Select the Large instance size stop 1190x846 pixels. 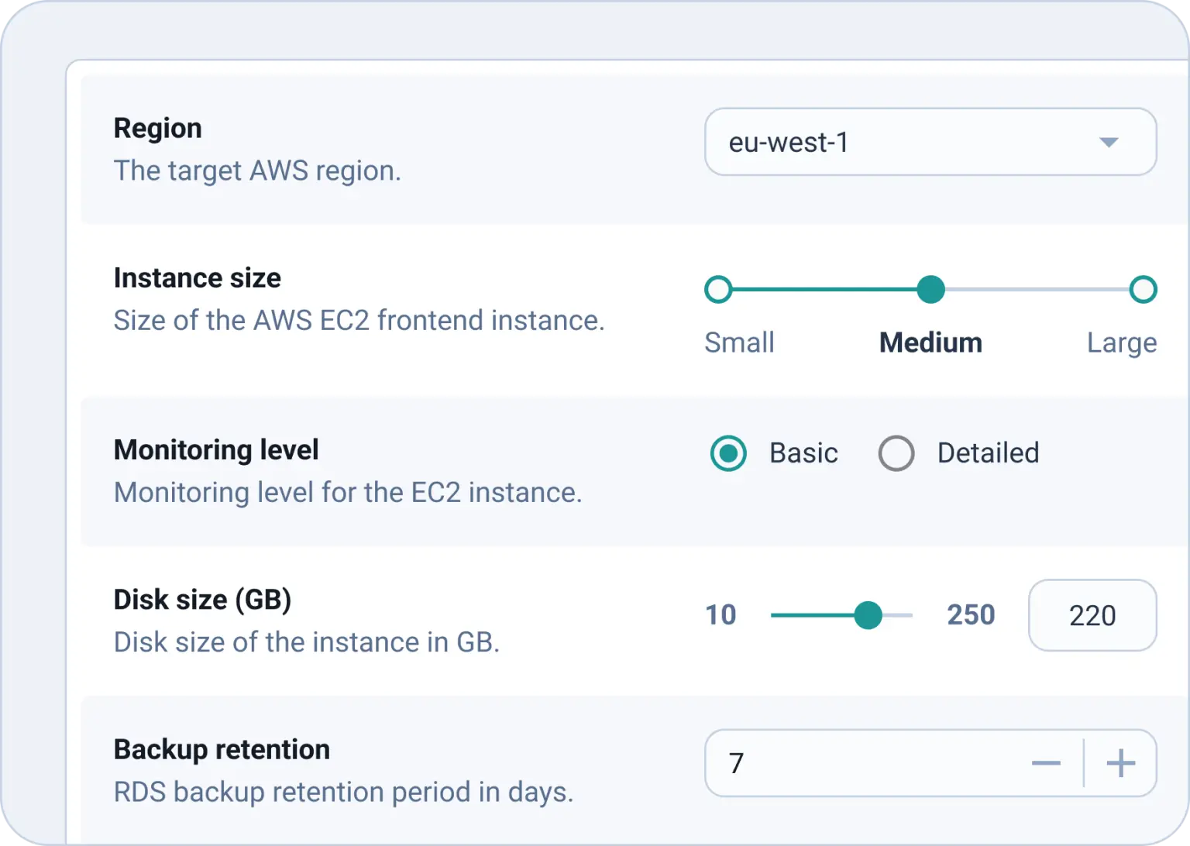[1143, 290]
